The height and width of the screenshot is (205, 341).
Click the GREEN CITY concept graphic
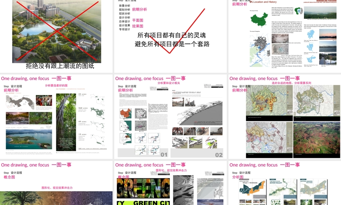pyautogui.click(x=143, y=193)
